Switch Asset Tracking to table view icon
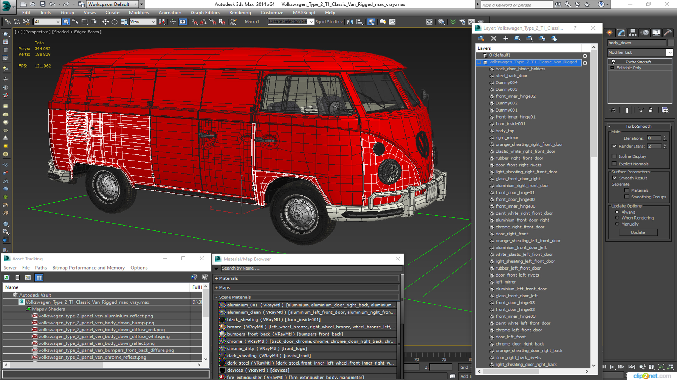This screenshot has width=677, height=380. [x=39, y=278]
